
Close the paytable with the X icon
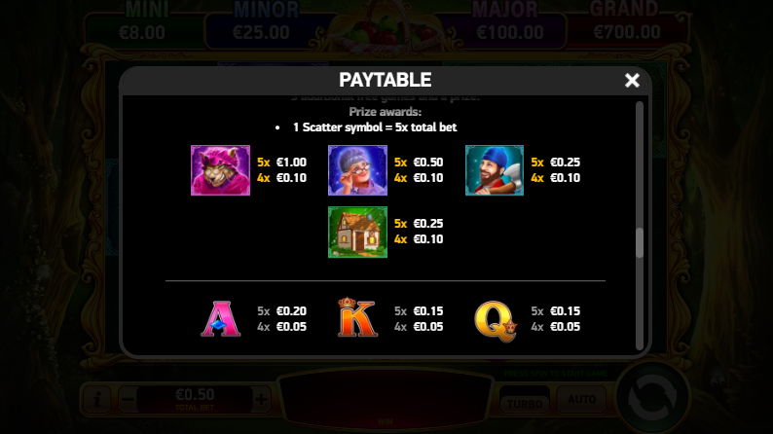(x=632, y=80)
